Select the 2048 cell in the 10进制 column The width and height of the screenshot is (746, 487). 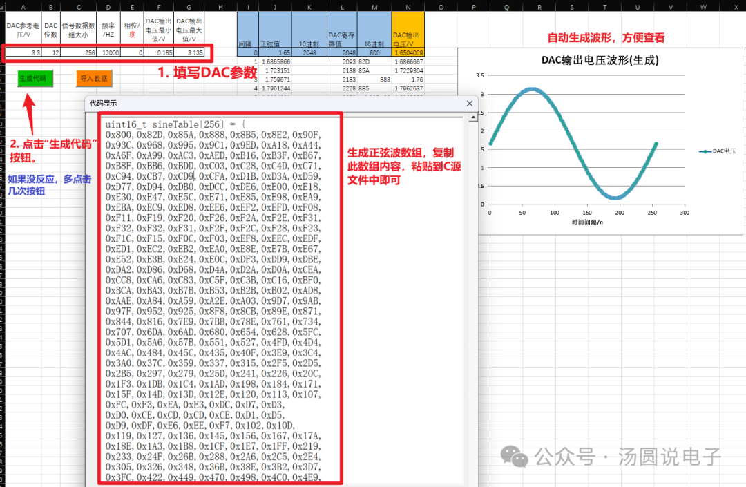click(x=309, y=52)
